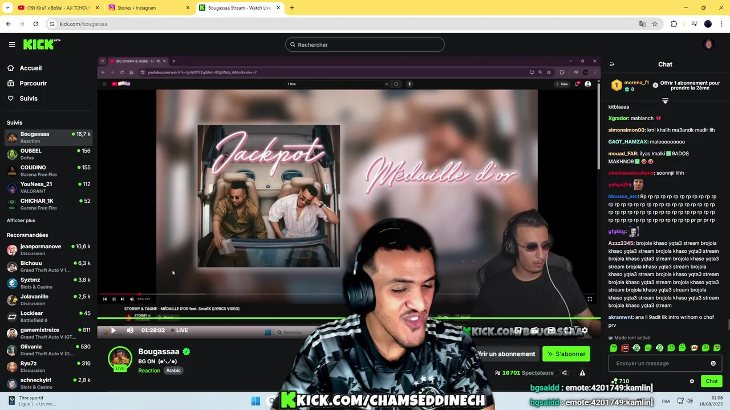Viewport: 730px width, 410px height.
Task: Open the Chrome three-dot menu
Action: [721, 24]
